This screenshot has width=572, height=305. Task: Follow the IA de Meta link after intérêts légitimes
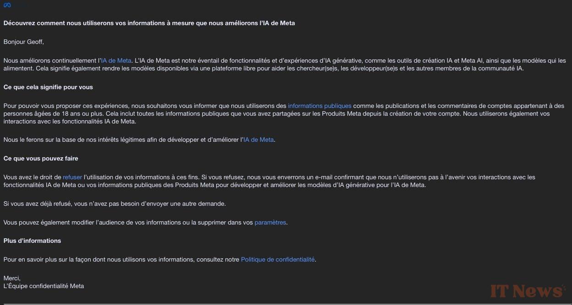[259, 140]
